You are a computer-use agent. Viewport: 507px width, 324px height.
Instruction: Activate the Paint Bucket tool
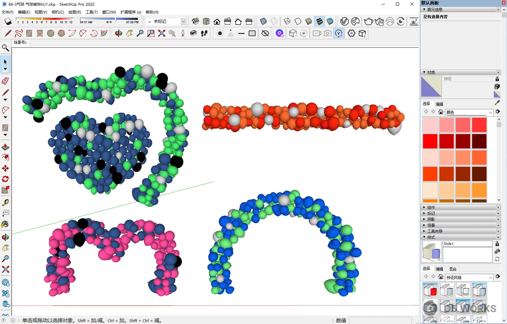pos(5,224)
